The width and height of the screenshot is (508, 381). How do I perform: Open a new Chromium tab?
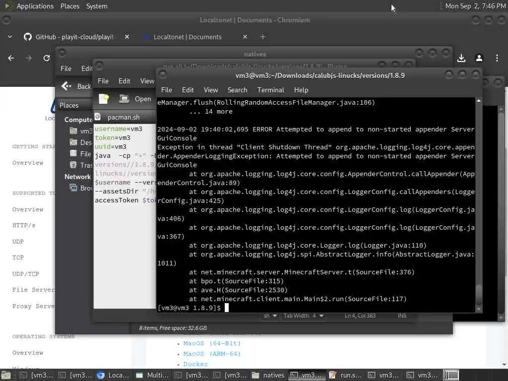263,37
